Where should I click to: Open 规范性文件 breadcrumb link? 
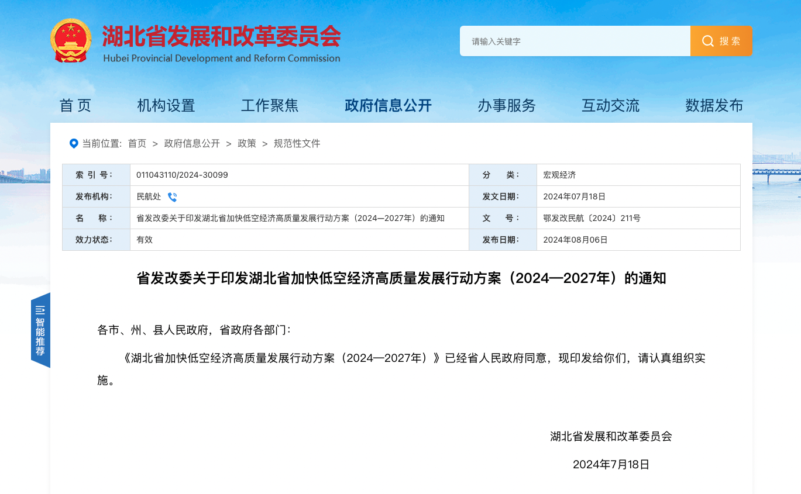[296, 143]
